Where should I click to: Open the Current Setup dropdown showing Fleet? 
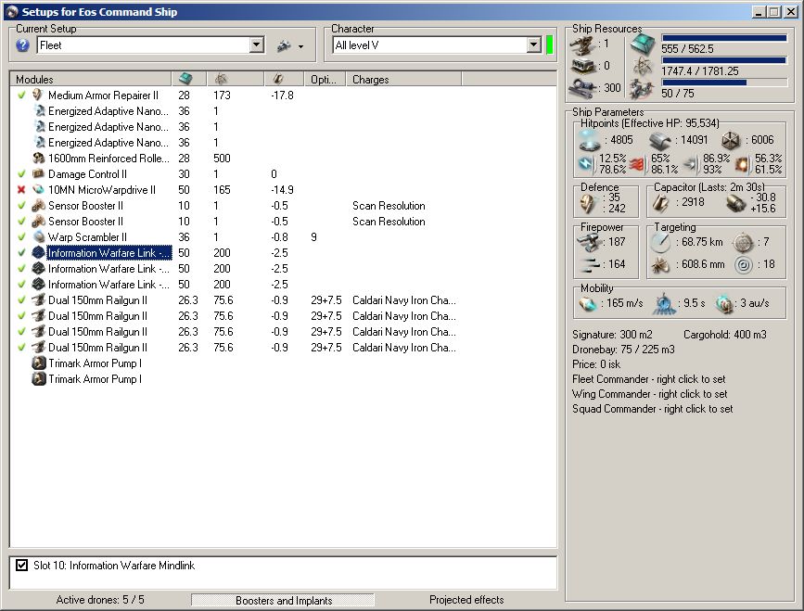coord(257,45)
